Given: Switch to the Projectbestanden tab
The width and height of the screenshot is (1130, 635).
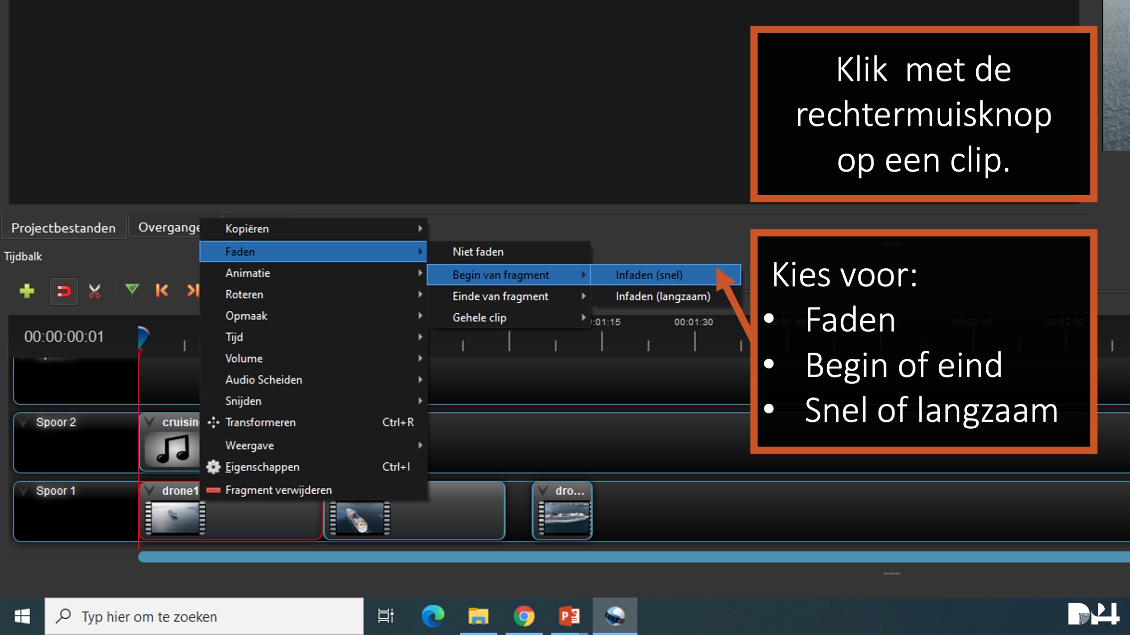Looking at the screenshot, I should [x=63, y=228].
